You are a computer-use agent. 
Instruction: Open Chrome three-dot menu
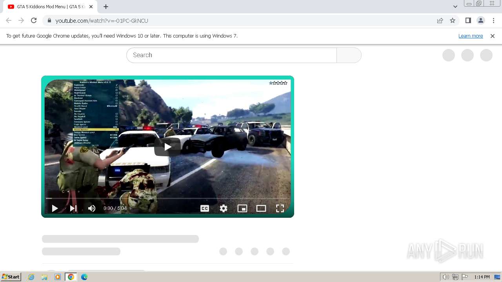tap(494, 20)
